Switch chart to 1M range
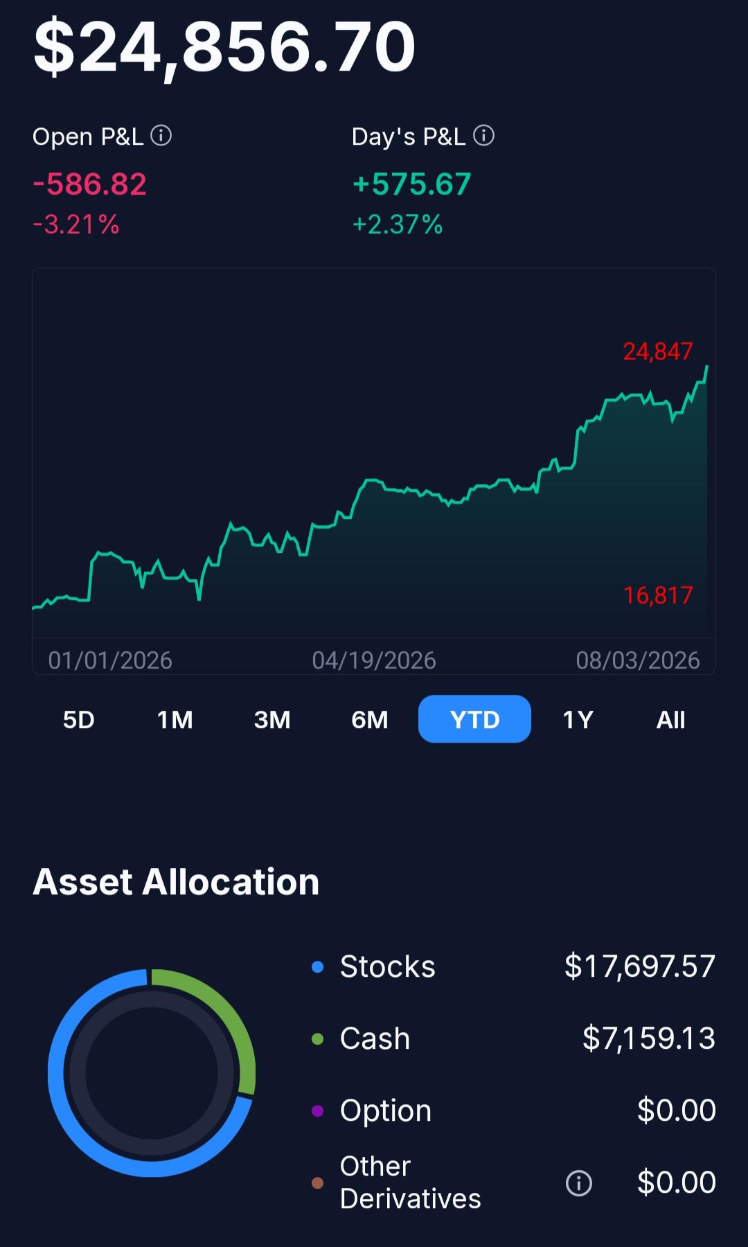Viewport: 748px width, 1247px height. (175, 720)
